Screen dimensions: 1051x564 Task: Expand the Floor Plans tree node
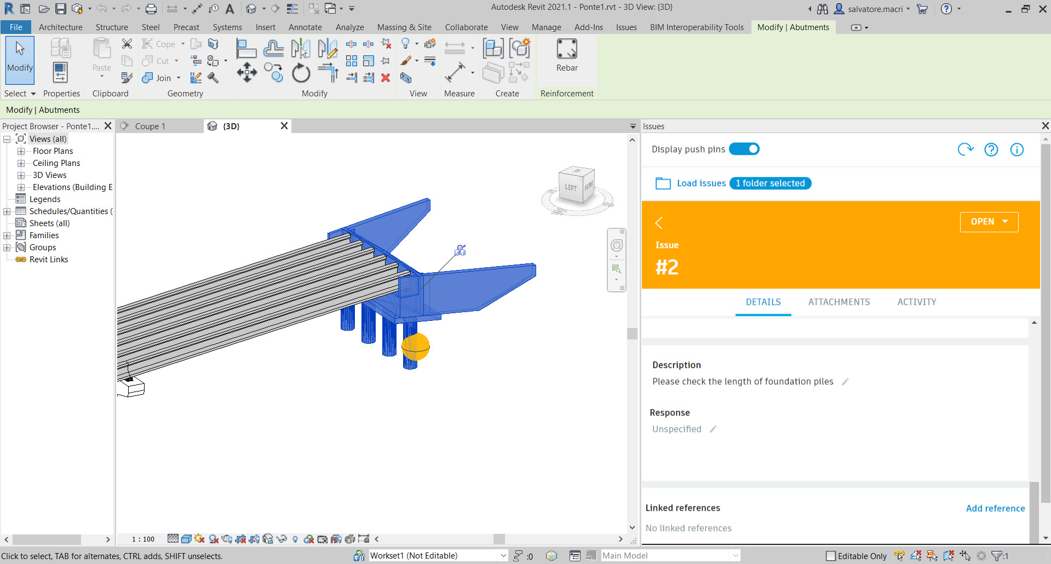click(21, 151)
